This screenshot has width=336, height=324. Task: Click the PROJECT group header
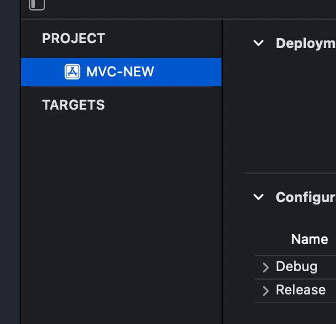pos(73,38)
